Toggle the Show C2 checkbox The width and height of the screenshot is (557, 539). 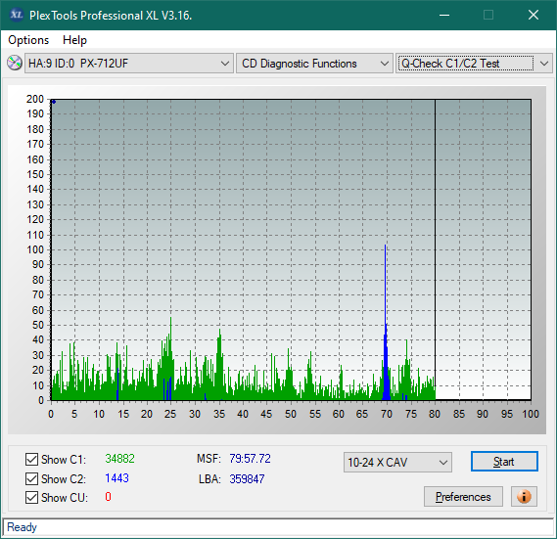pos(31,478)
